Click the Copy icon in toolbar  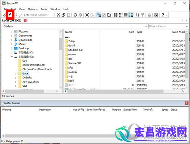click(63, 15)
